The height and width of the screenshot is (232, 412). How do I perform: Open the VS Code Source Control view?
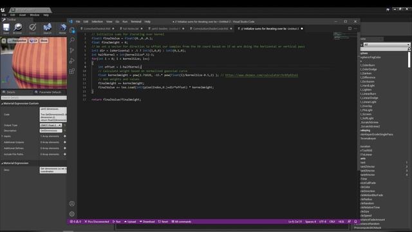[72, 50]
